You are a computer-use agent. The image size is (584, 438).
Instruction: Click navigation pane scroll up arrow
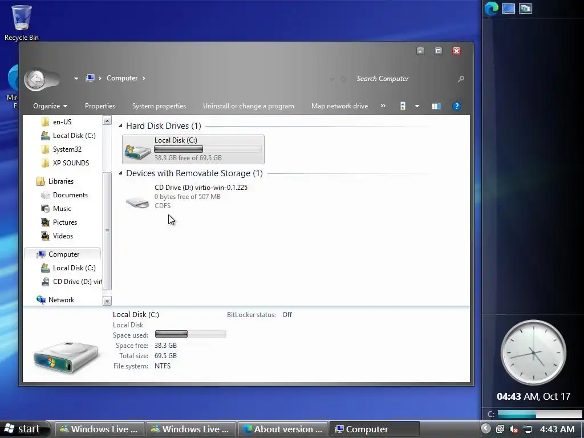pos(107,120)
